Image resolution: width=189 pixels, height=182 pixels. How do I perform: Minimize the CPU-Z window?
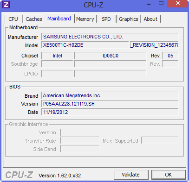tap(149, 4)
